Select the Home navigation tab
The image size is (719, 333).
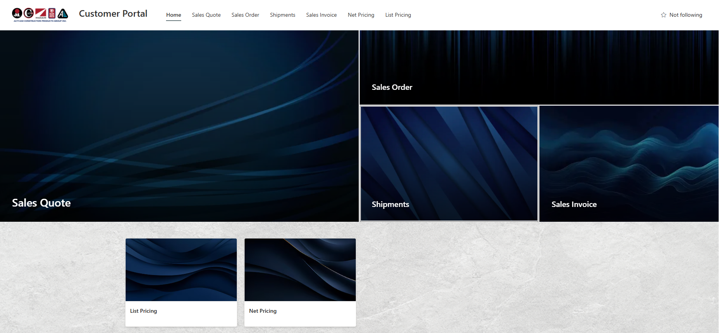click(x=173, y=15)
